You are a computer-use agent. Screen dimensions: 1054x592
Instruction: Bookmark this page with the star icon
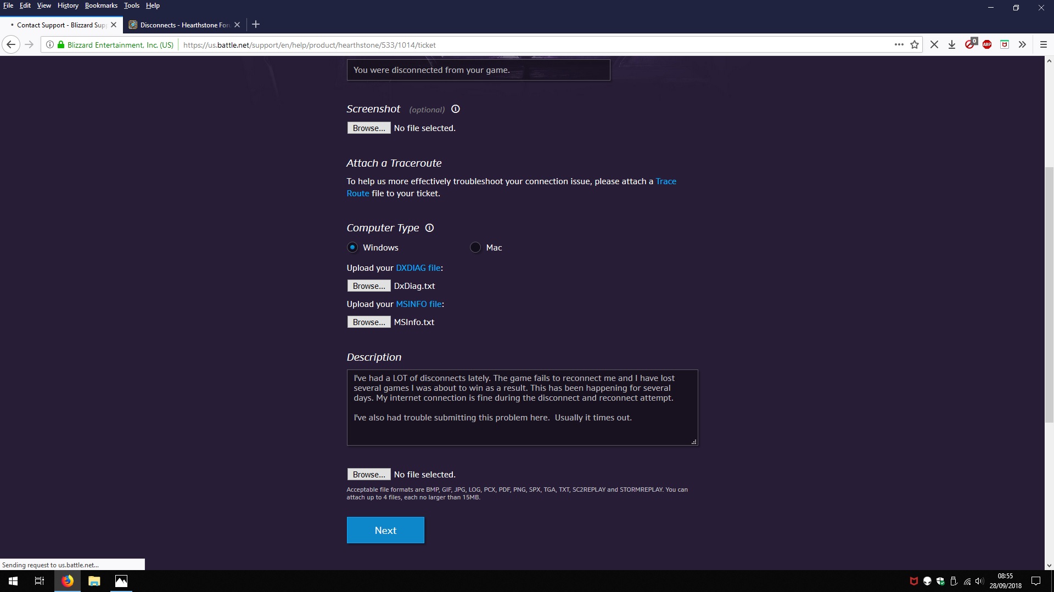[x=915, y=45]
